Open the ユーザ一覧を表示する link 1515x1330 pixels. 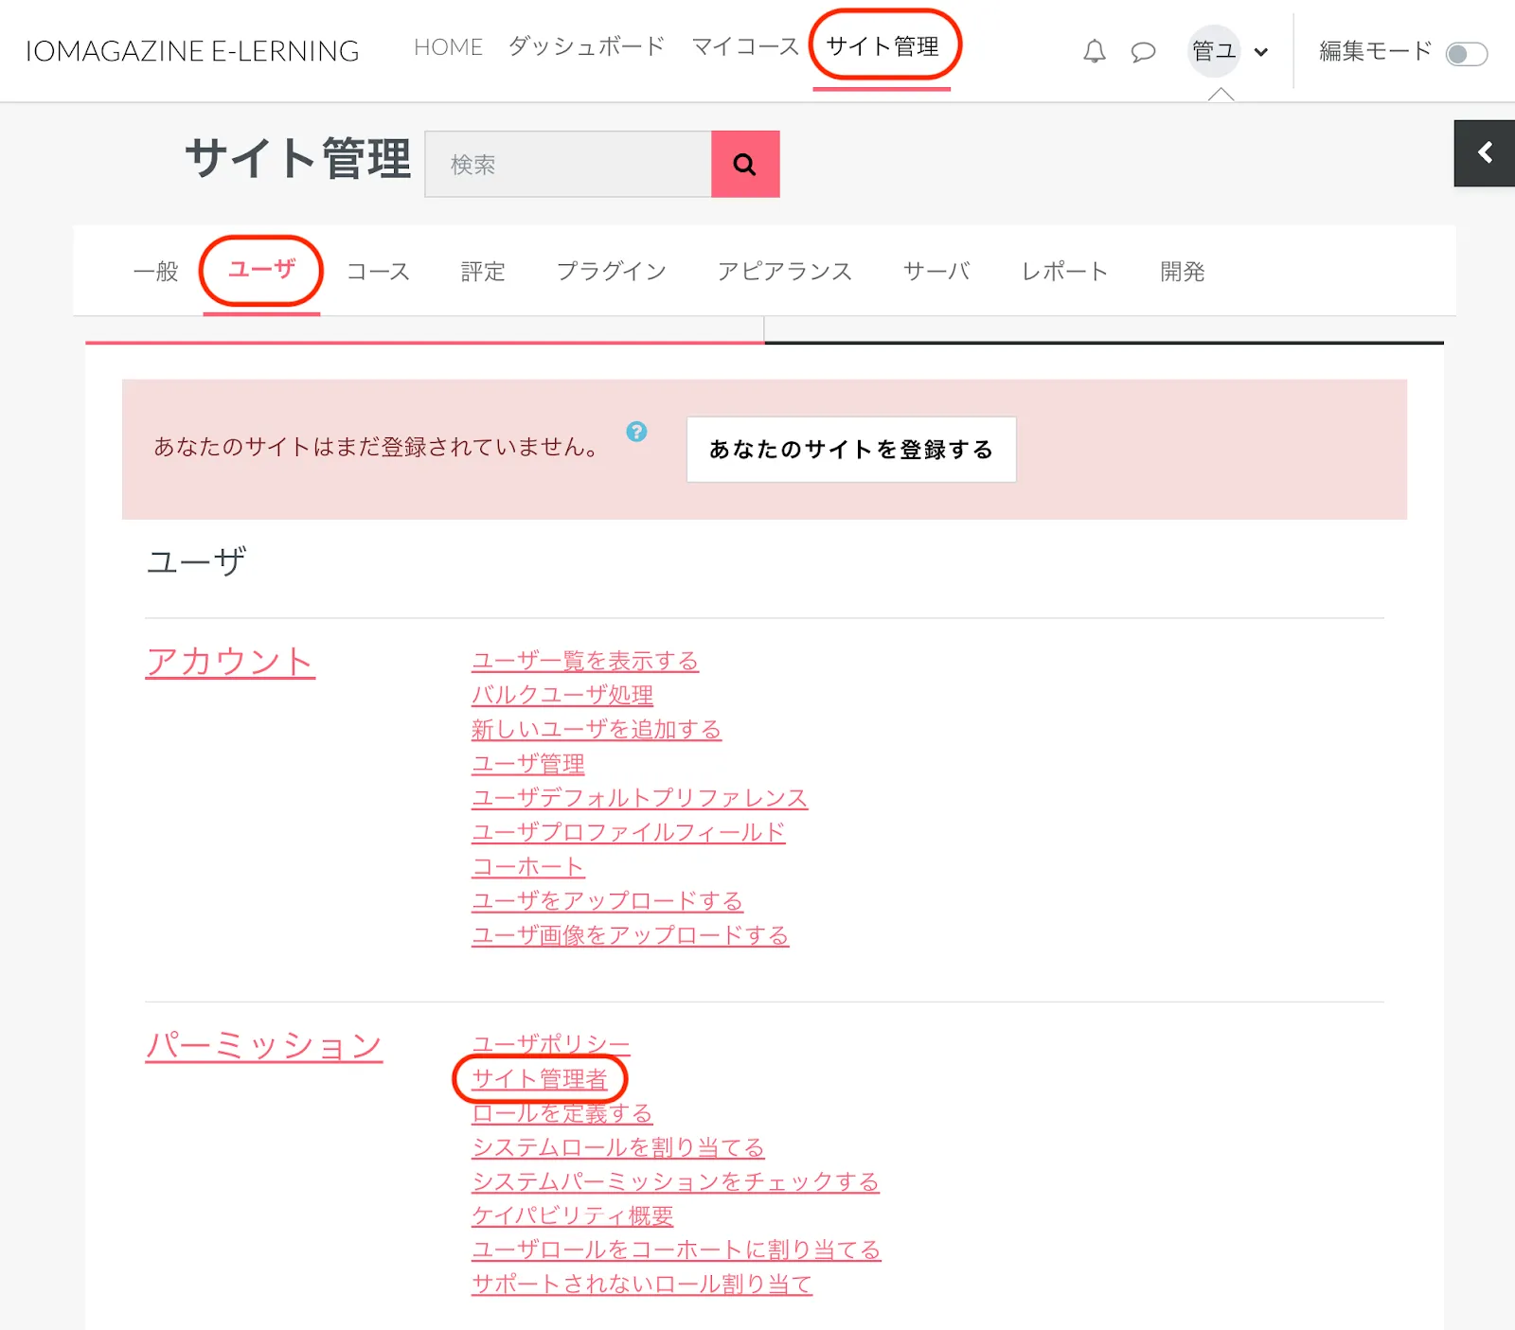click(x=584, y=661)
